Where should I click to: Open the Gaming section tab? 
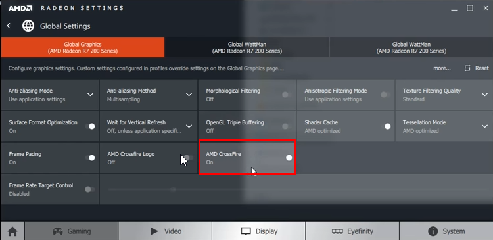click(72, 231)
